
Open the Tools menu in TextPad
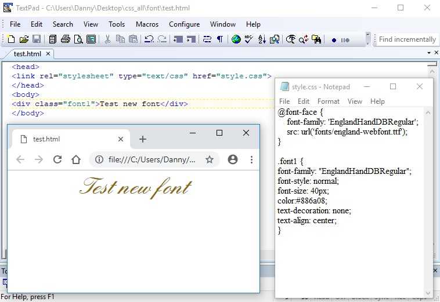pyautogui.click(x=117, y=24)
